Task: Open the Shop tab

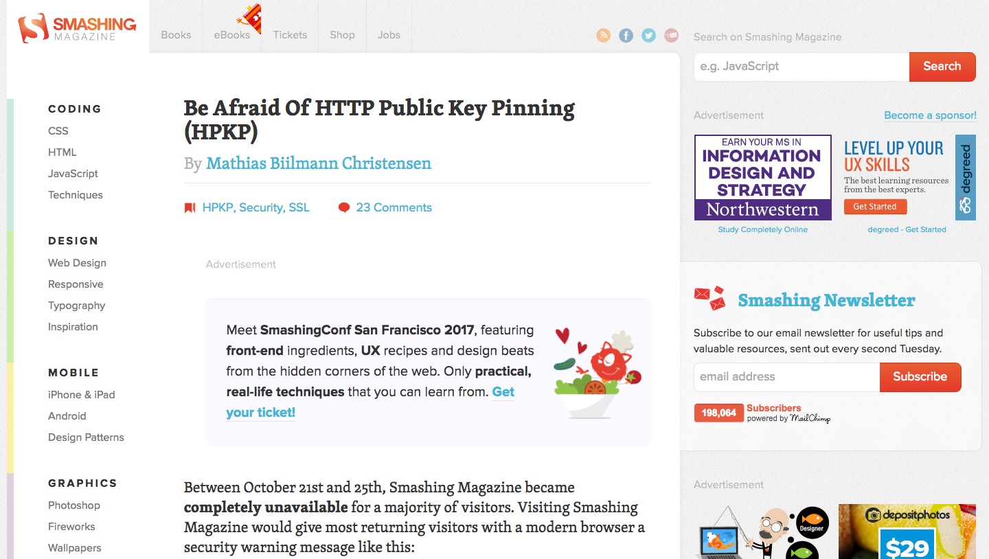Action: click(342, 34)
